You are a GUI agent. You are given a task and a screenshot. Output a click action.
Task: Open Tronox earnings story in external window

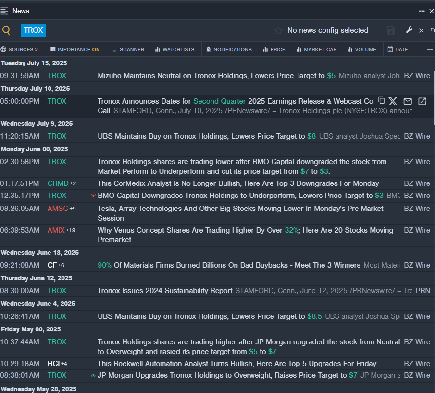[422, 101]
